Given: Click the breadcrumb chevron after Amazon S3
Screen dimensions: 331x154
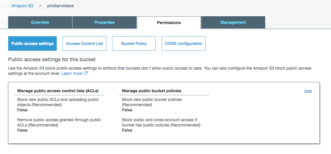Looking at the screenshot, I should [40, 6].
